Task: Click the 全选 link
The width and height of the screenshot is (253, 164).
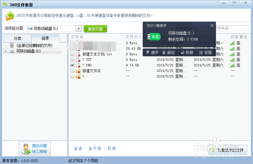Action: click(78, 148)
